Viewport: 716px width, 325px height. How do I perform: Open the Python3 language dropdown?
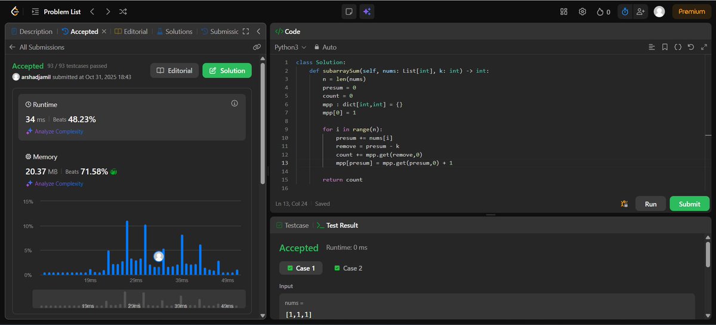(290, 47)
